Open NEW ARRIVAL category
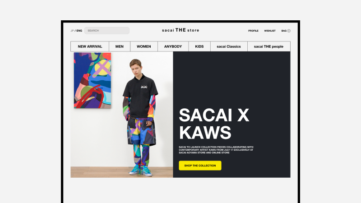Image resolution: width=361 pixels, height=203 pixels. point(90,46)
